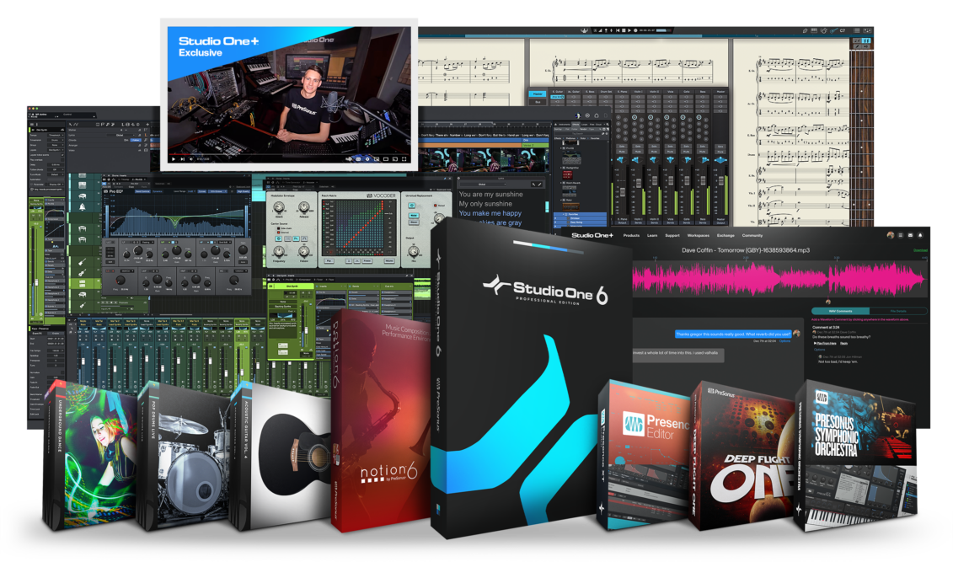Go to Community on Studio One+
Screen dimensions: 953x562
[x=752, y=235]
